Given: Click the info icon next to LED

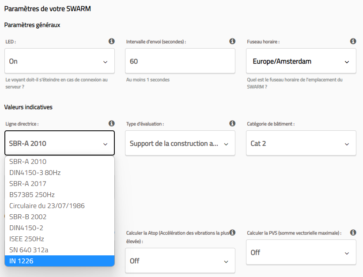Looking at the screenshot, I should pos(111,41).
